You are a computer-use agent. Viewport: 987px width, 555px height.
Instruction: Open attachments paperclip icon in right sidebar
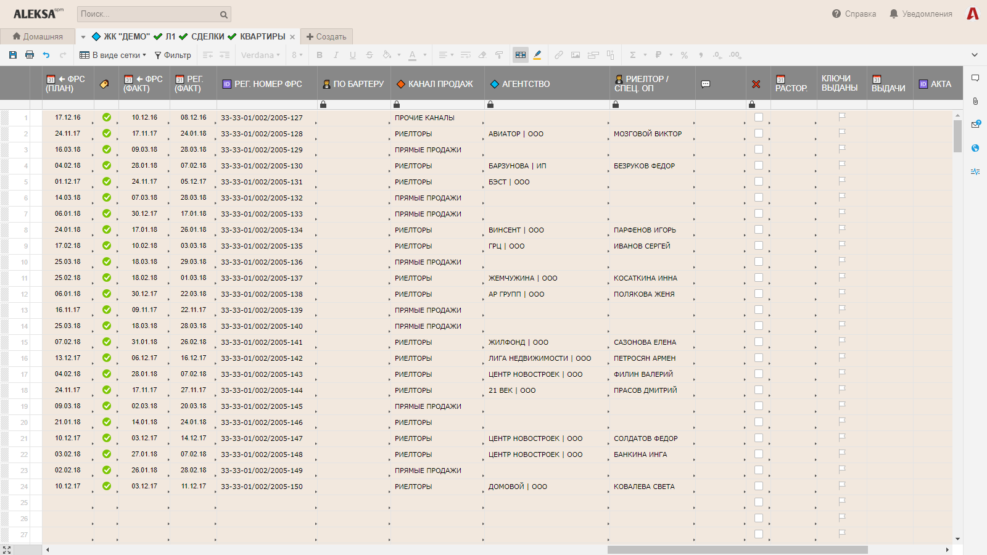click(x=975, y=101)
